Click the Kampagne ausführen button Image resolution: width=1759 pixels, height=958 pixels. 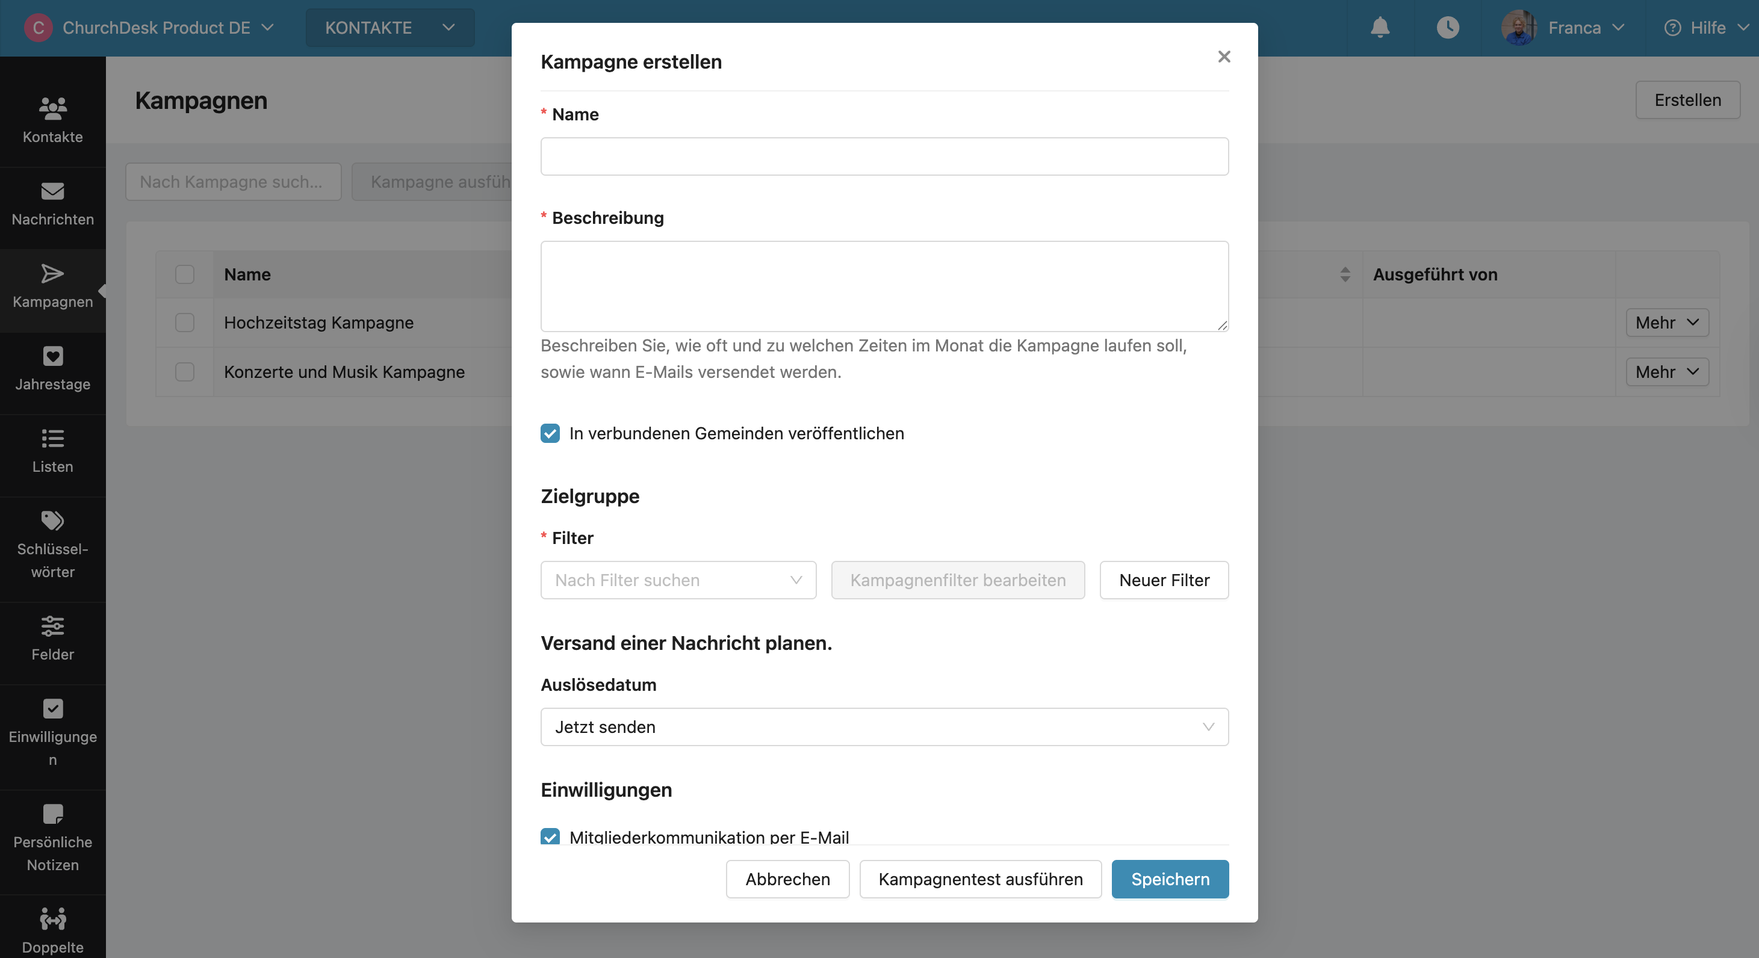point(432,182)
